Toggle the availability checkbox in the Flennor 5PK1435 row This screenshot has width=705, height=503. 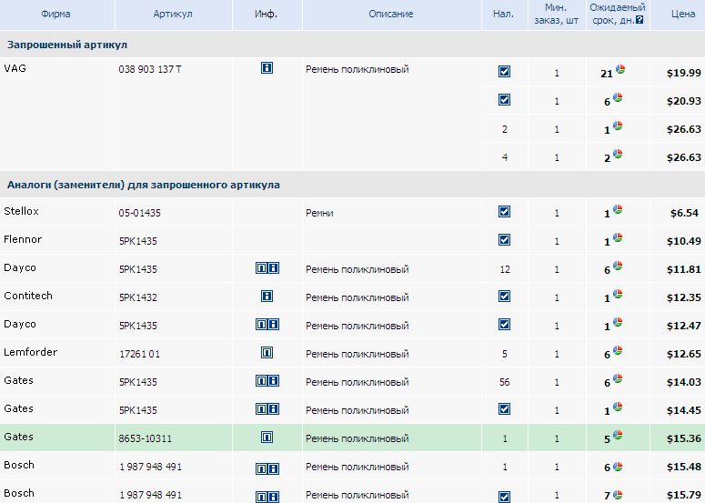coord(505,240)
